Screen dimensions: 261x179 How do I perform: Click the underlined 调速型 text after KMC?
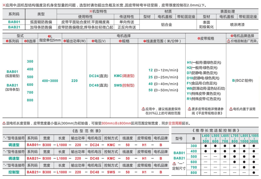[x=129, y=76]
